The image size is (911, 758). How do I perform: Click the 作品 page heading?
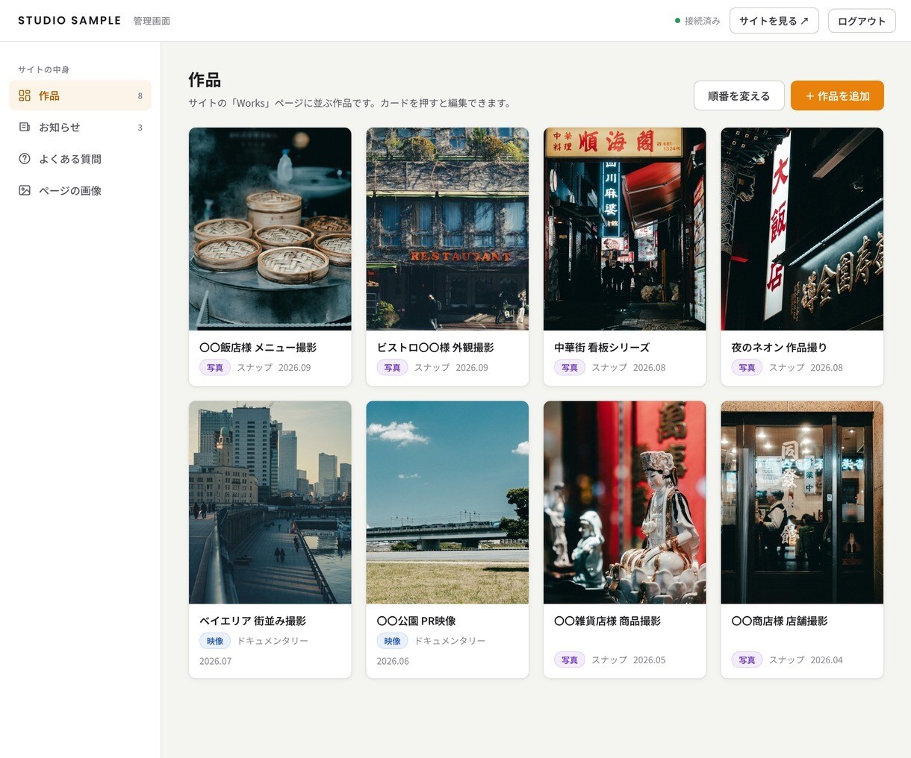tap(205, 80)
